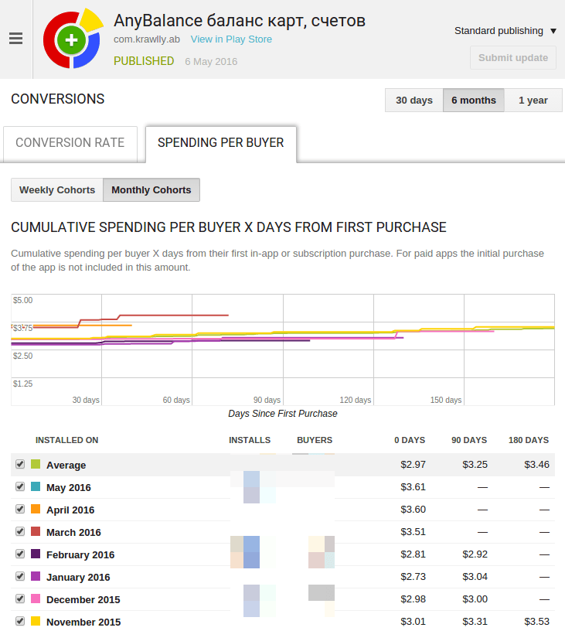The width and height of the screenshot is (565, 631).
Task: Click the red March 2016 line on chart
Action: tap(174, 315)
